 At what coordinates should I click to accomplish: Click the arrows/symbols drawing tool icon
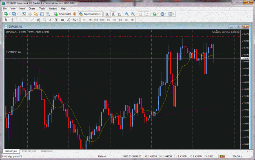point(75,20)
